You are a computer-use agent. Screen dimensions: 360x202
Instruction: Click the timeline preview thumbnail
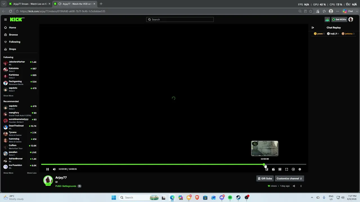coord(265,148)
